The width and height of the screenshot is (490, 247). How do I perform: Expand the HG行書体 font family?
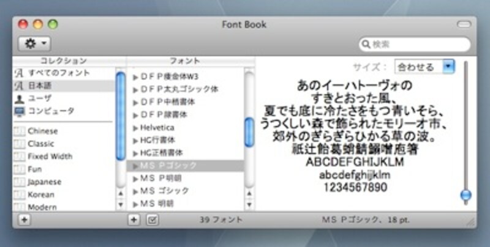click(x=135, y=141)
